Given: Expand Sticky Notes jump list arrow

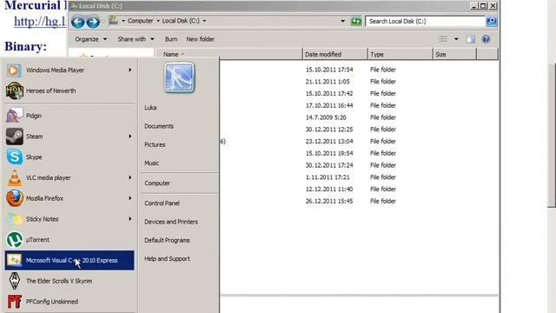Looking at the screenshot, I should pos(129,219).
